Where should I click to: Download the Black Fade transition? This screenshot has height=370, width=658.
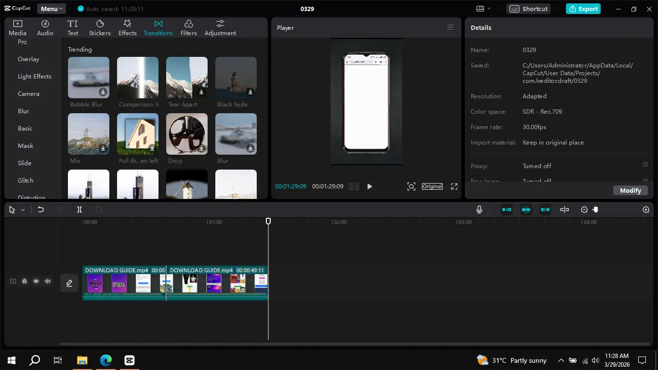click(250, 92)
